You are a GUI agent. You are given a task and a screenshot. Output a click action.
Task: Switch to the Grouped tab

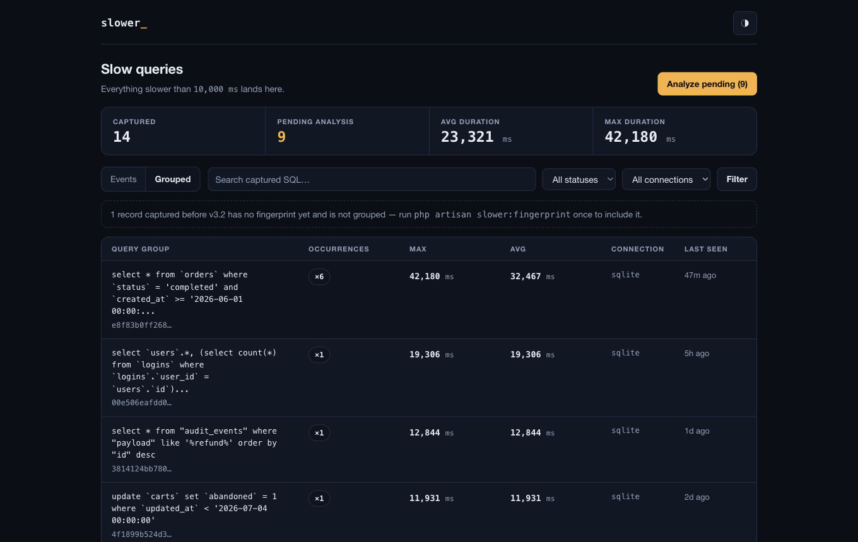coord(173,179)
